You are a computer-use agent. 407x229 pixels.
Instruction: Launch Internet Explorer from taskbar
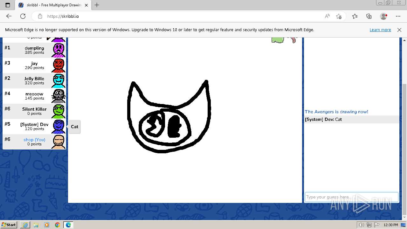(25, 225)
